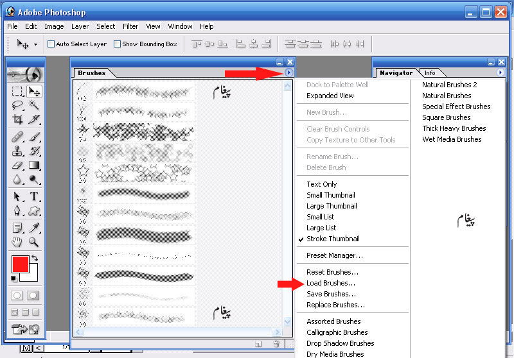
Task: Click Jump to ImageReady icon
Action: [x=26, y=329]
